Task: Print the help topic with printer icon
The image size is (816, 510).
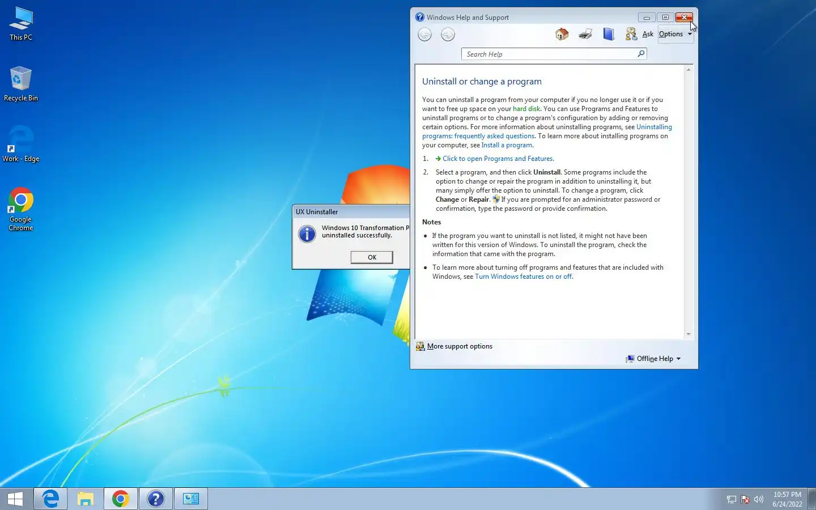Action: (585, 34)
